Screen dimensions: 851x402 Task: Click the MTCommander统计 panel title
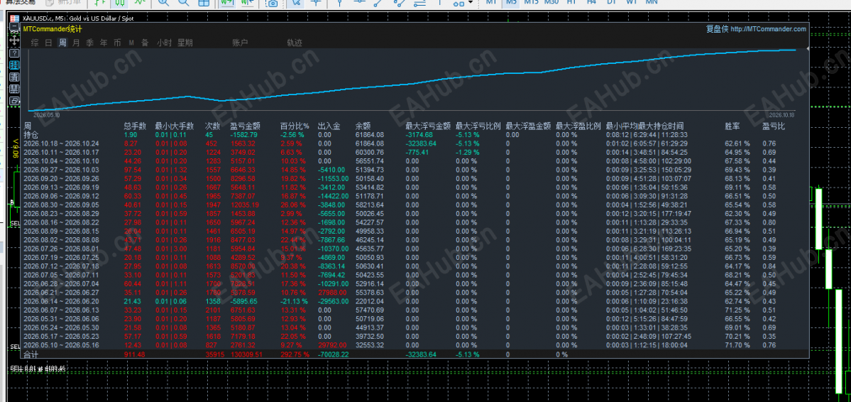click(x=52, y=29)
